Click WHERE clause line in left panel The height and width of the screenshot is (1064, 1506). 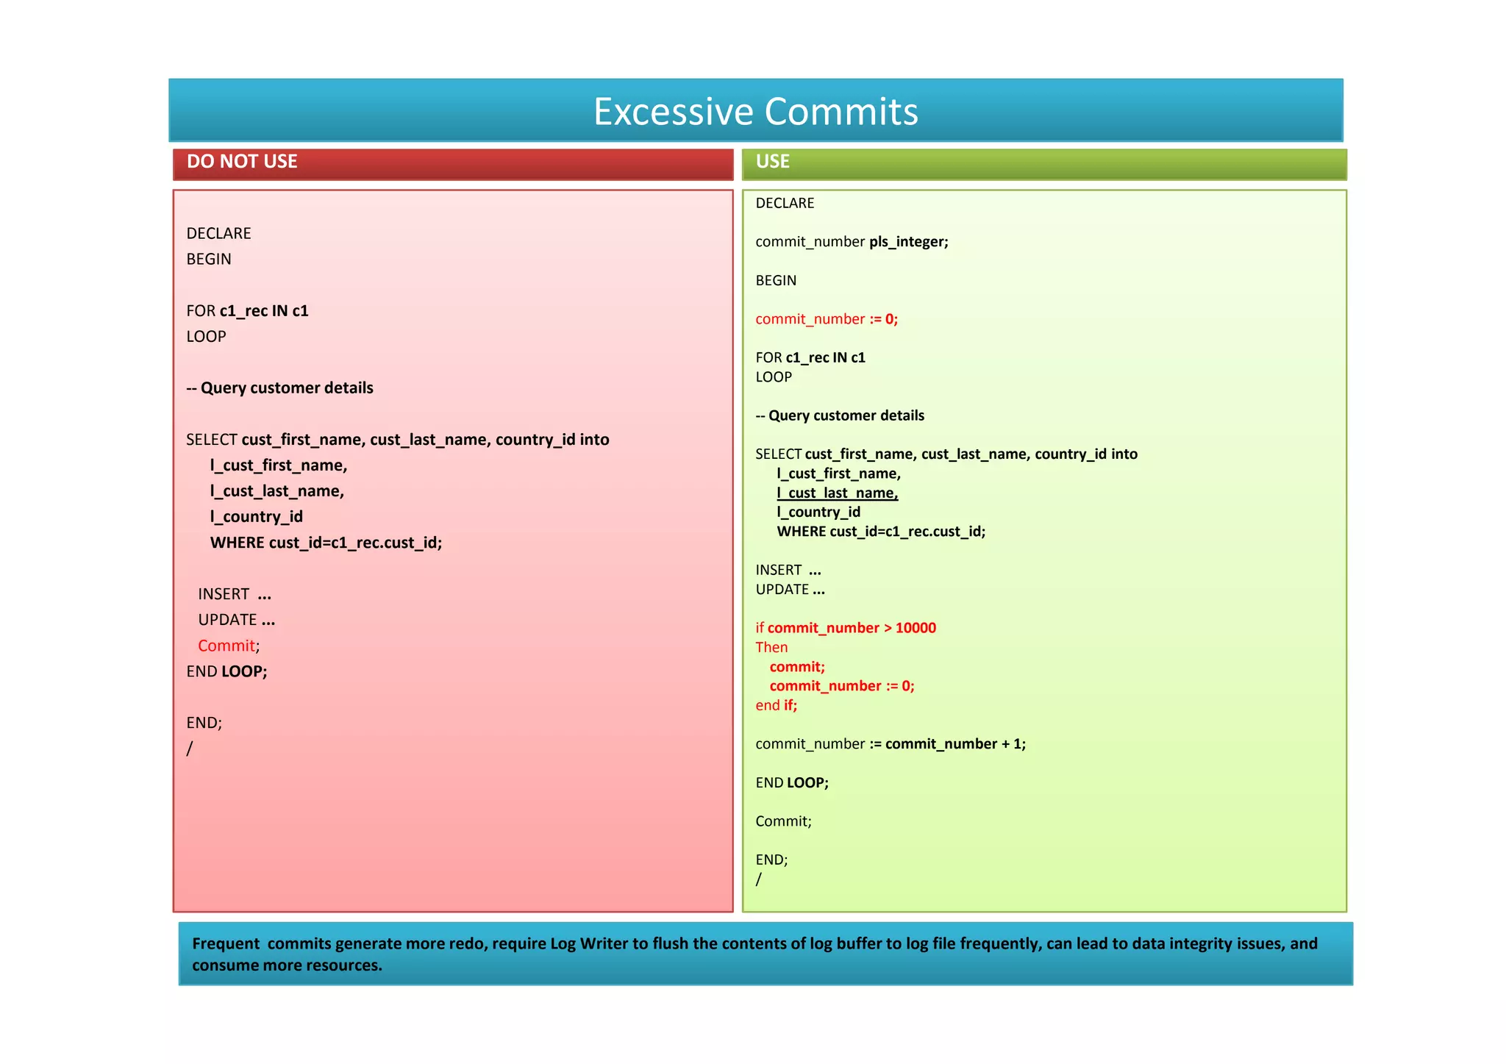click(x=326, y=543)
